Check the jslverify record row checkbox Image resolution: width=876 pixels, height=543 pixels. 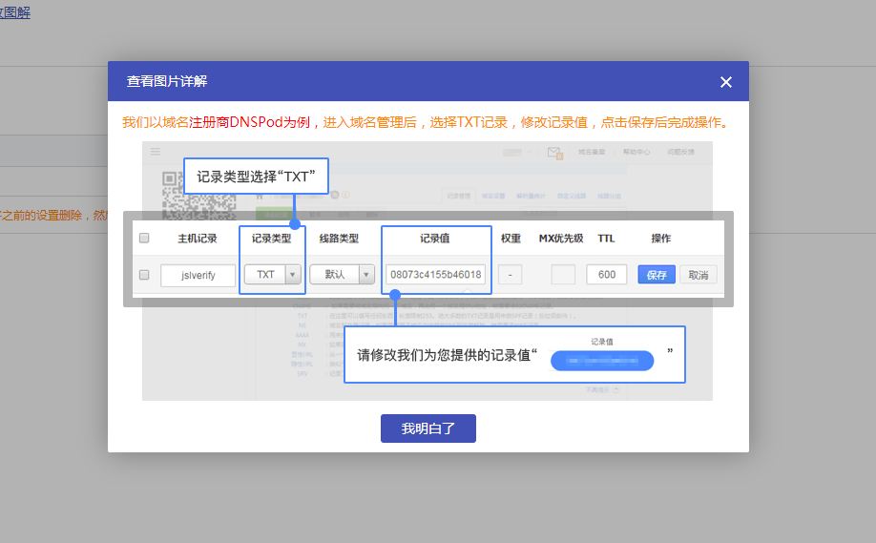pyautogui.click(x=144, y=275)
